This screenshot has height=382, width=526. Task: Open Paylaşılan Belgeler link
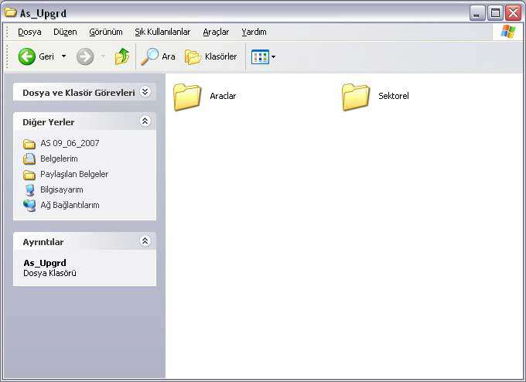74,174
